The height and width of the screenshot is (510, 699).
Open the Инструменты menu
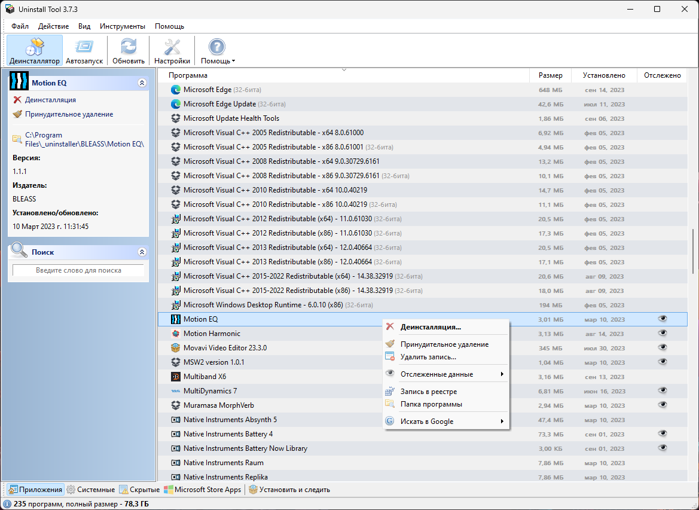coord(123,26)
